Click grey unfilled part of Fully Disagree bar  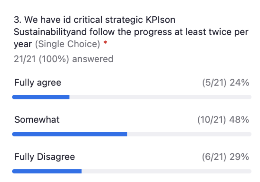tap(166, 171)
